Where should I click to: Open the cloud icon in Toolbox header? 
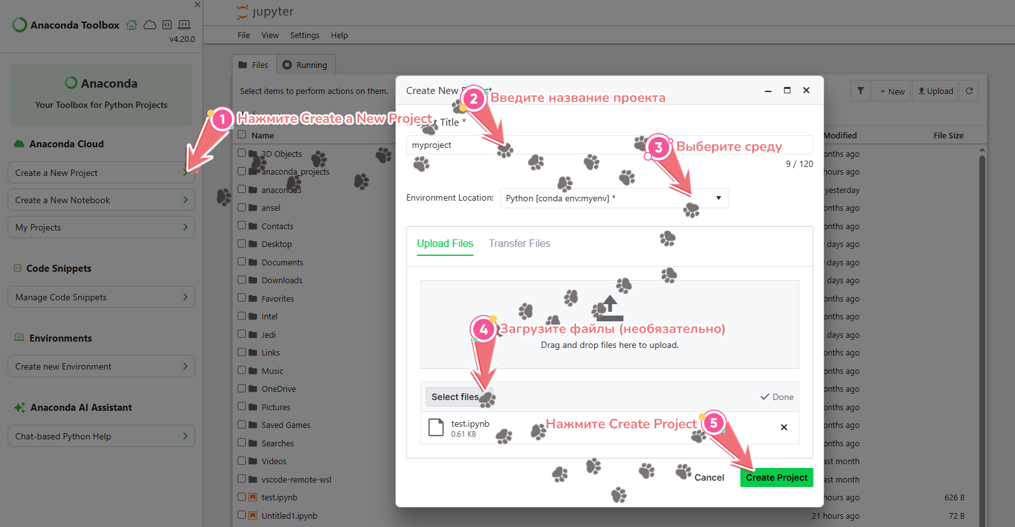(x=150, y=25)
